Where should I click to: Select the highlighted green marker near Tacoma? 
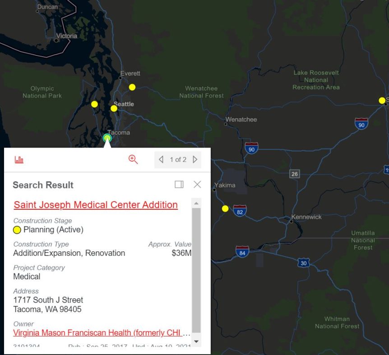(107, 138)
